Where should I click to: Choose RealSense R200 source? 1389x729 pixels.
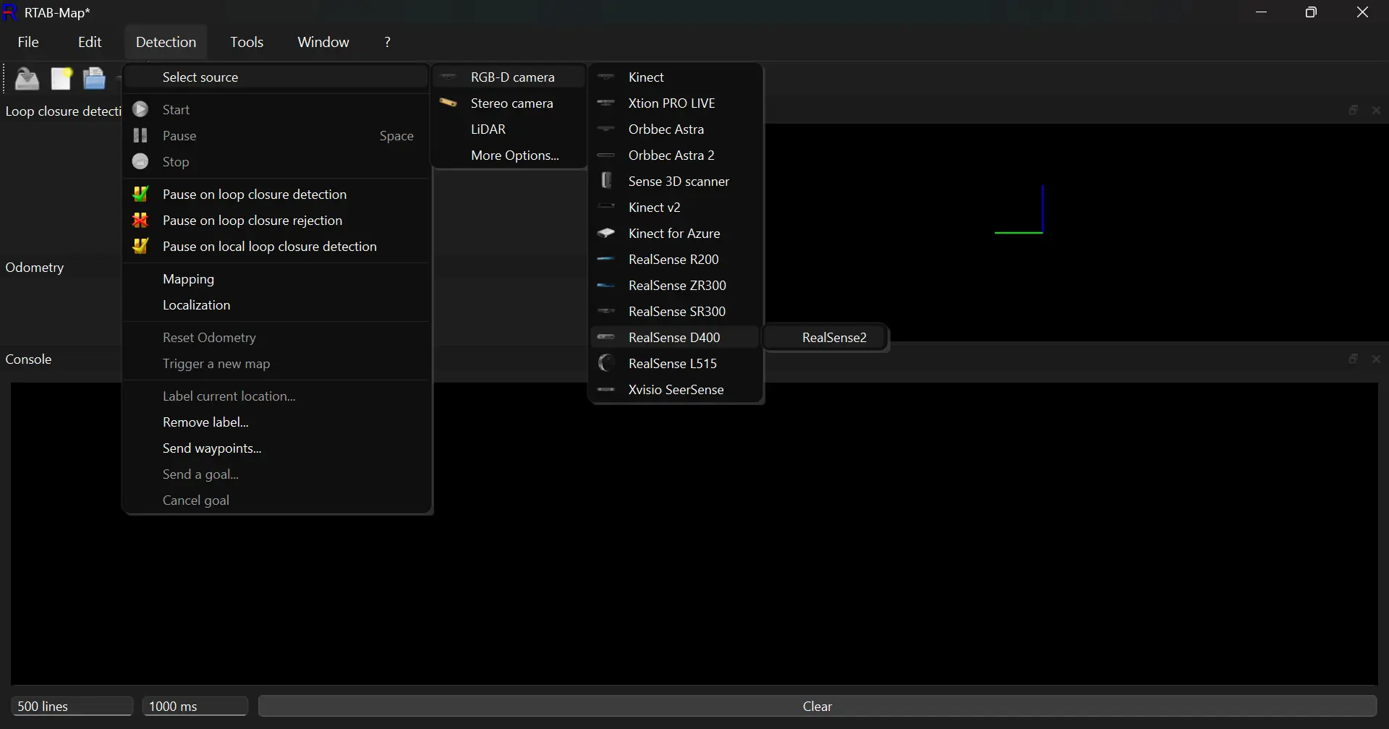pyautogui.click(x=676, y=260)
